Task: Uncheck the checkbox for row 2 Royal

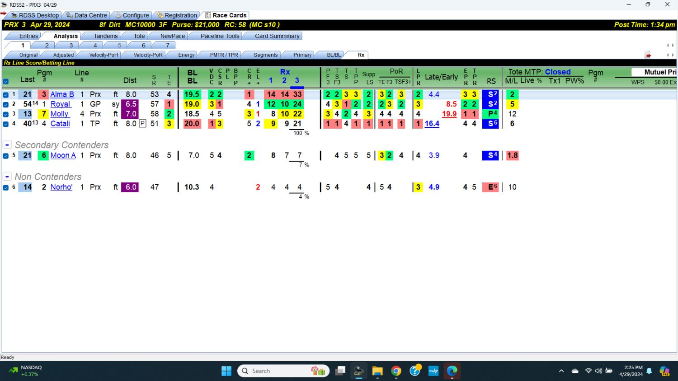Action: (6, 104)
